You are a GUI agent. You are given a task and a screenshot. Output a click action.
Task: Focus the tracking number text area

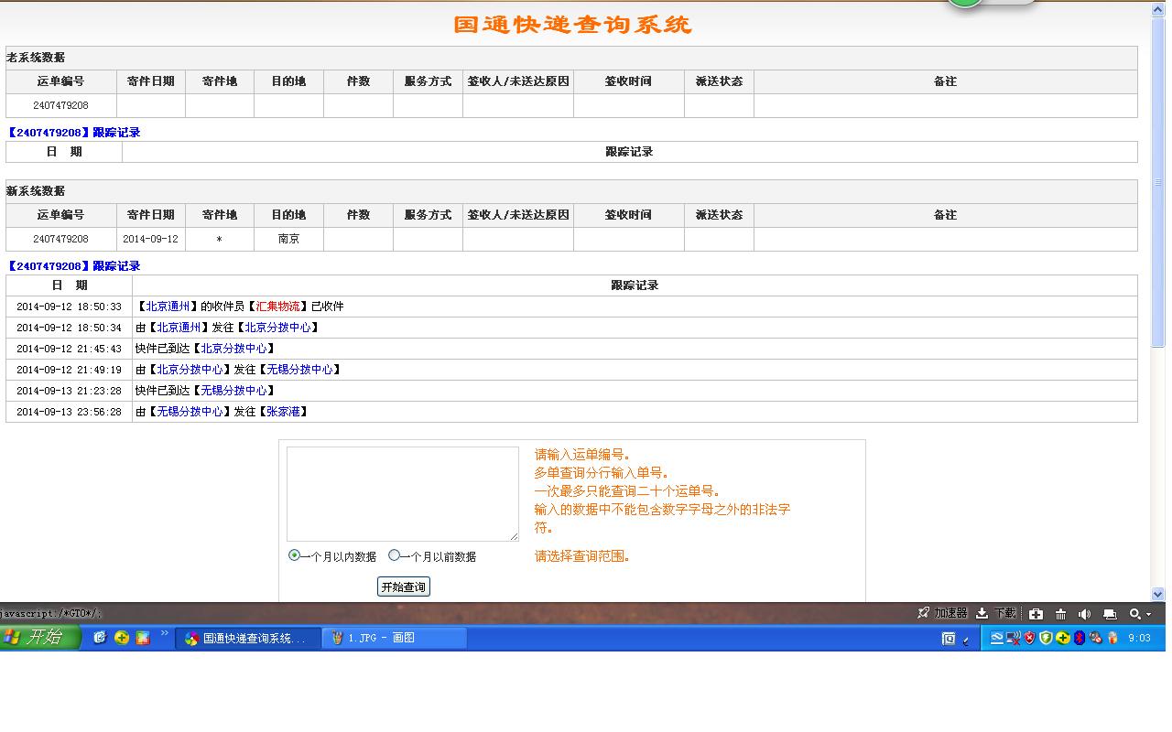[403, 494]
